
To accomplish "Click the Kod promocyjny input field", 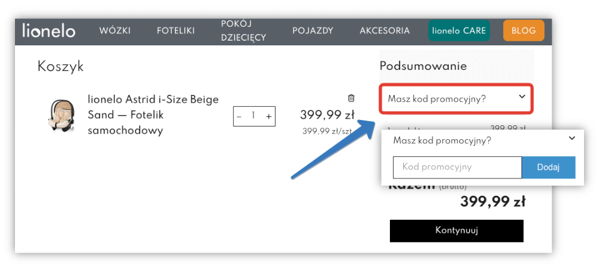I will click(457, 167).
